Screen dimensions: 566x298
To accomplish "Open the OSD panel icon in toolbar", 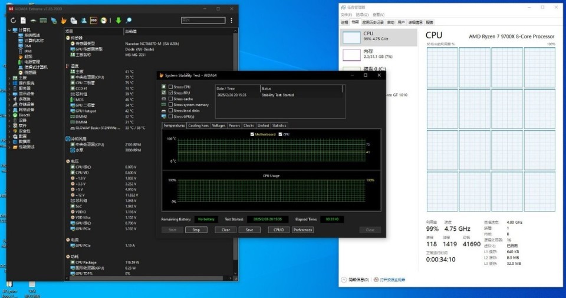I will pos(94,21).
